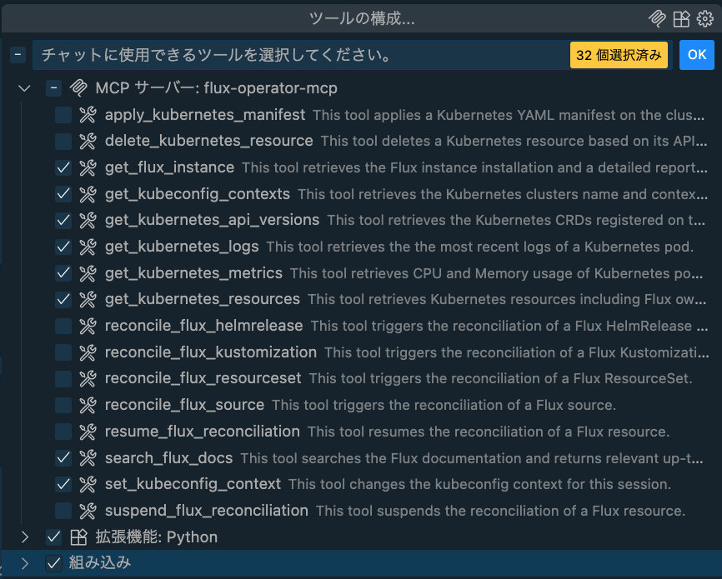The image size is (722, 579).
Task: Open settings via the gear icon
Action: coord(705,18)
